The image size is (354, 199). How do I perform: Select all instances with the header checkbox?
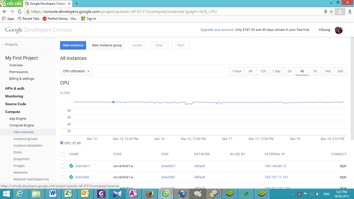(x=62, y=155)
